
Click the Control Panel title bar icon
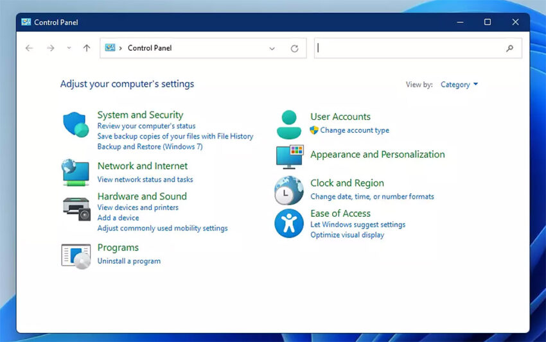[x=26, y=22]
